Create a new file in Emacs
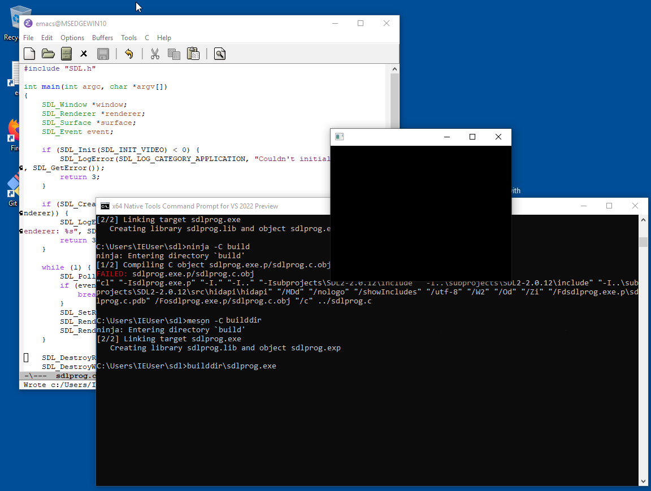 click(x=29, y=53)
